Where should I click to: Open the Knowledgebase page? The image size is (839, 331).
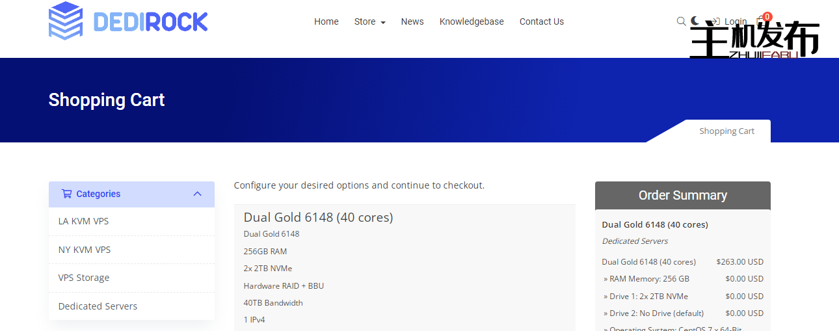[x=472, y=21]
